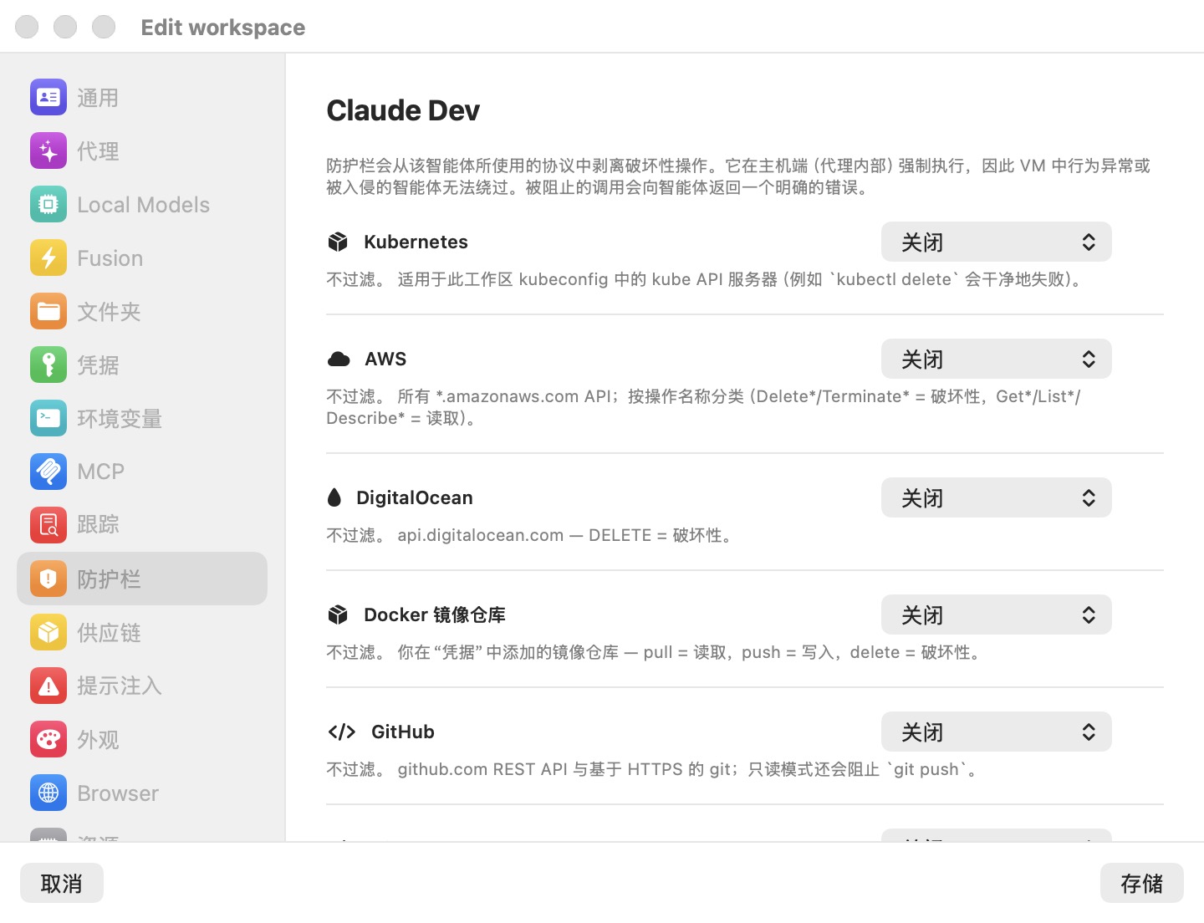Open the GitHub guardrail mode dropdown
This screenshot has width=1204, height=923.
click(997, 732)
